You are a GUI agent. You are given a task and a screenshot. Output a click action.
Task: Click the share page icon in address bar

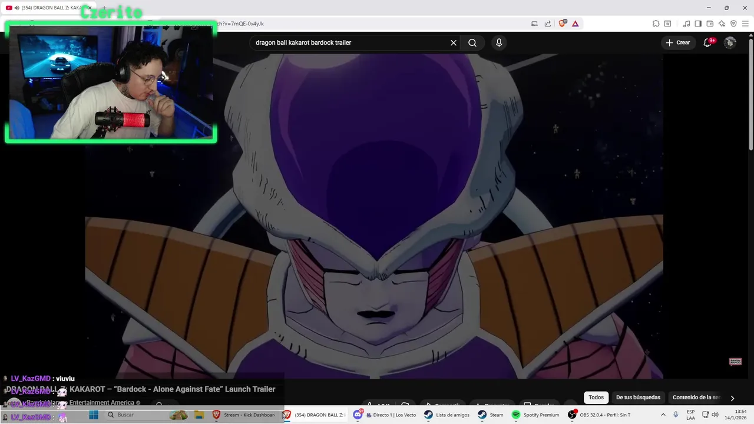pos(548,24)
